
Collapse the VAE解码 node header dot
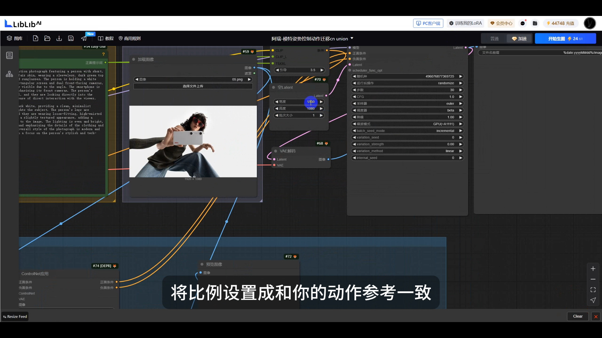coord(275,151)
